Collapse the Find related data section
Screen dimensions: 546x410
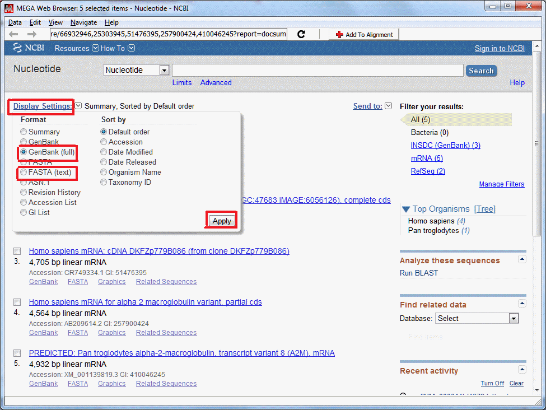coord(522,304)
